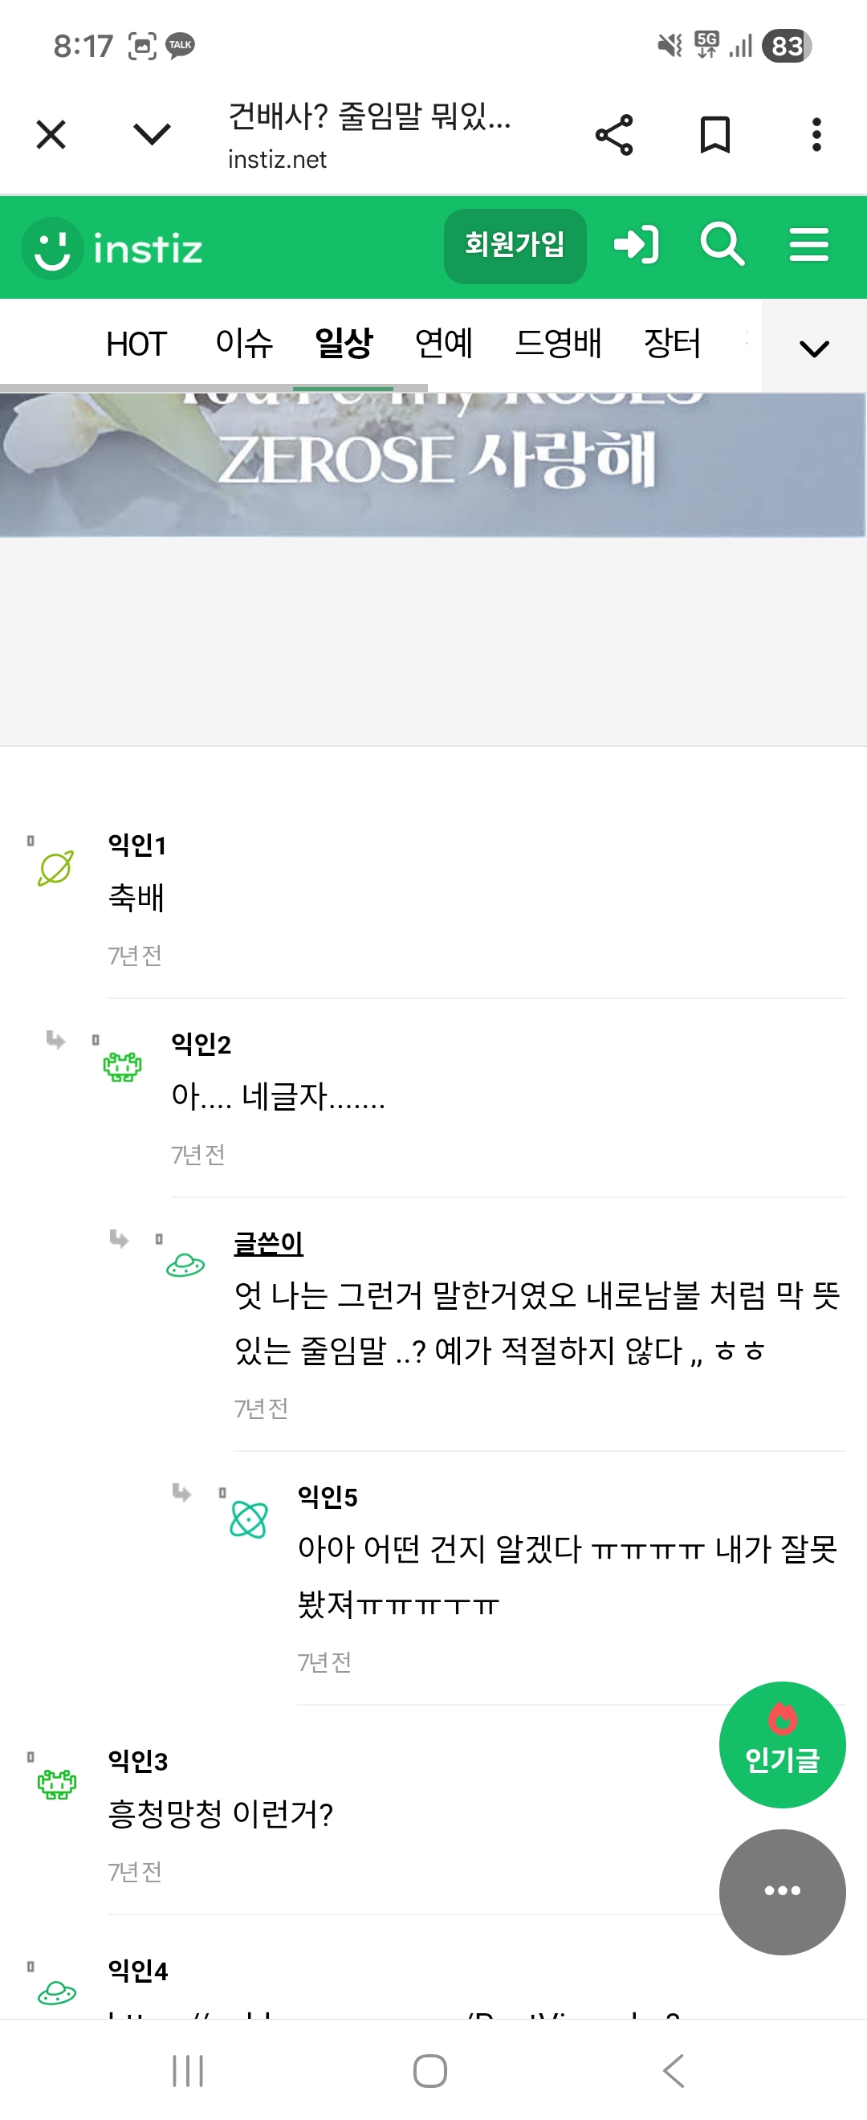Open the three-dot browser menu
This screenshot has height=2120, width=867.
[x=816, y=135]
